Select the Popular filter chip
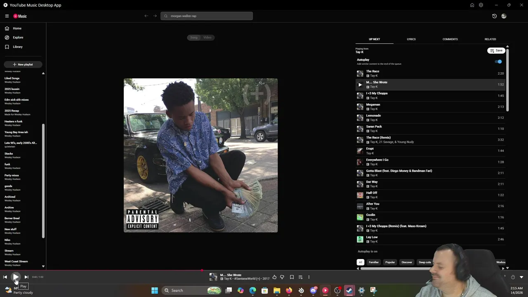The width and height of the screenshot is (528, 297). pyautogui.click(x=390, y=262)
